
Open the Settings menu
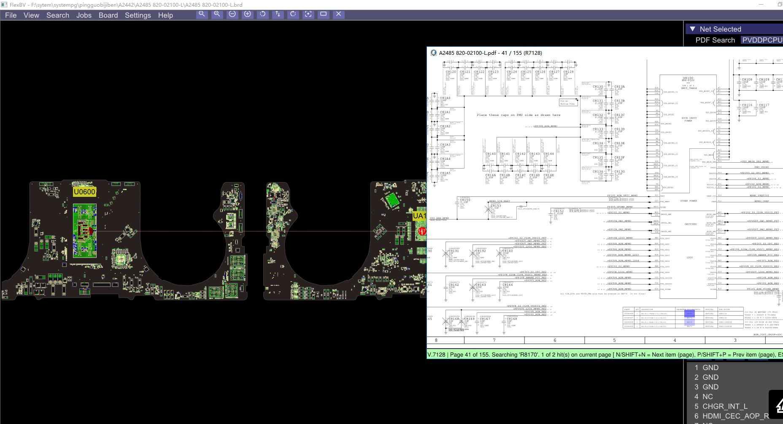click(138, 15)
